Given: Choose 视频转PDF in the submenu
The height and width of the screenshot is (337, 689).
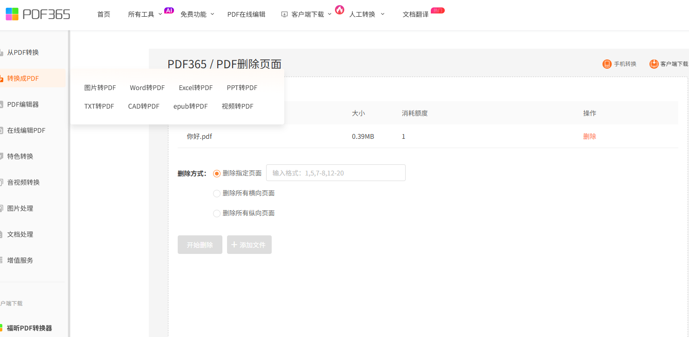Looking at the screenshot, I should click(x=238, y=106).
